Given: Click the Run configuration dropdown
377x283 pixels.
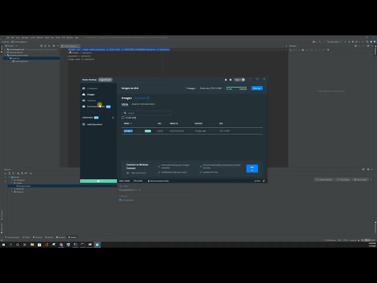Looking at the screenshot, I should point(333,42).
